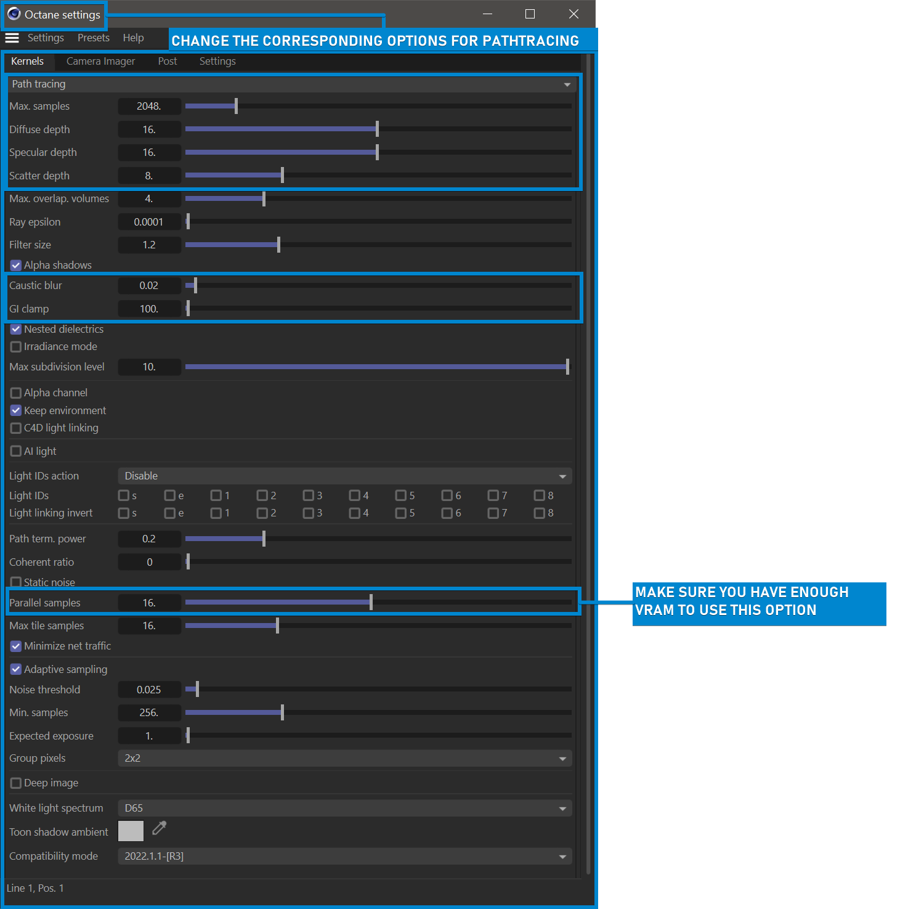Viewport: 924px width, 909px height.
Task: Click the eyedropper next to Toon shadow ambient
Action: (x=160, y=828)
